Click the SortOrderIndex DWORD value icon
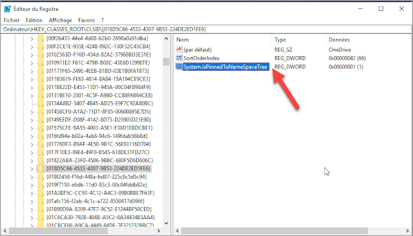413x236 pixels. pos(179,58)
